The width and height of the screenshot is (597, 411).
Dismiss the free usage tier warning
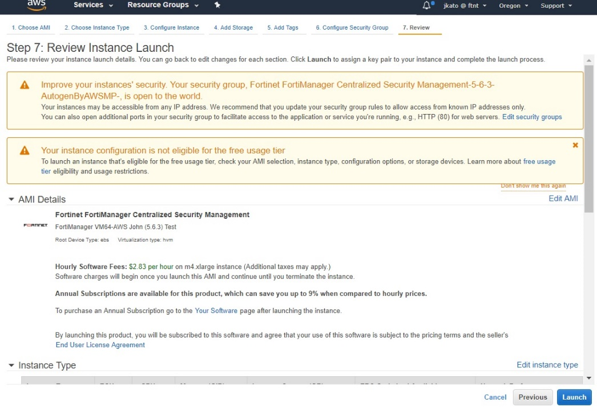(576, 145)
